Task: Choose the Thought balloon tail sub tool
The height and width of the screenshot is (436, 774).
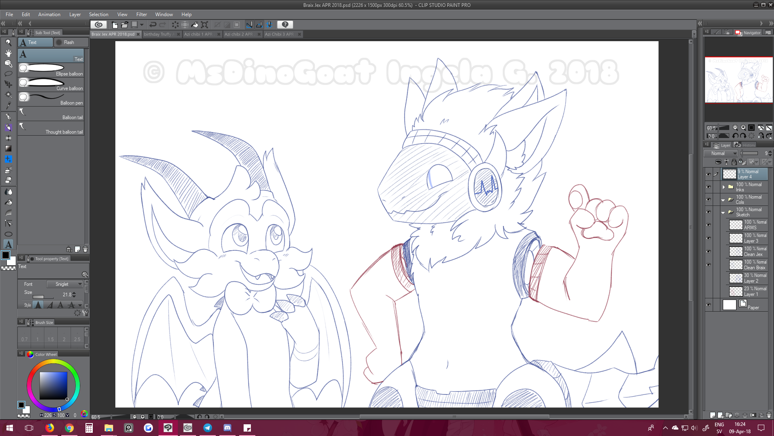Action: coord(51,128)
